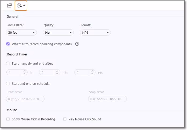This screenshot has width=187, height=130.
Task: Uncheck Whether to record operating components
Action: (8, 44)
